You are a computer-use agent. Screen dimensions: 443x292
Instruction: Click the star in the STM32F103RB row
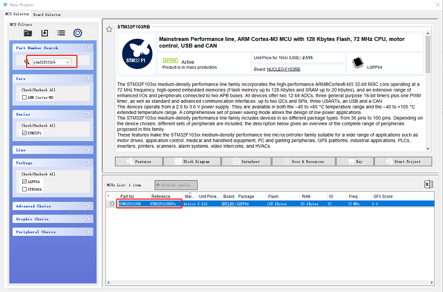click(x=112, y=204)
